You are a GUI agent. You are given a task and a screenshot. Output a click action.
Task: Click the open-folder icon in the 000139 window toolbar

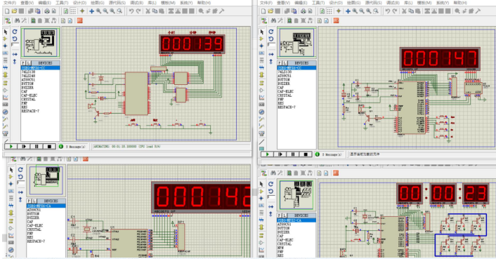(x=14, y=11)
